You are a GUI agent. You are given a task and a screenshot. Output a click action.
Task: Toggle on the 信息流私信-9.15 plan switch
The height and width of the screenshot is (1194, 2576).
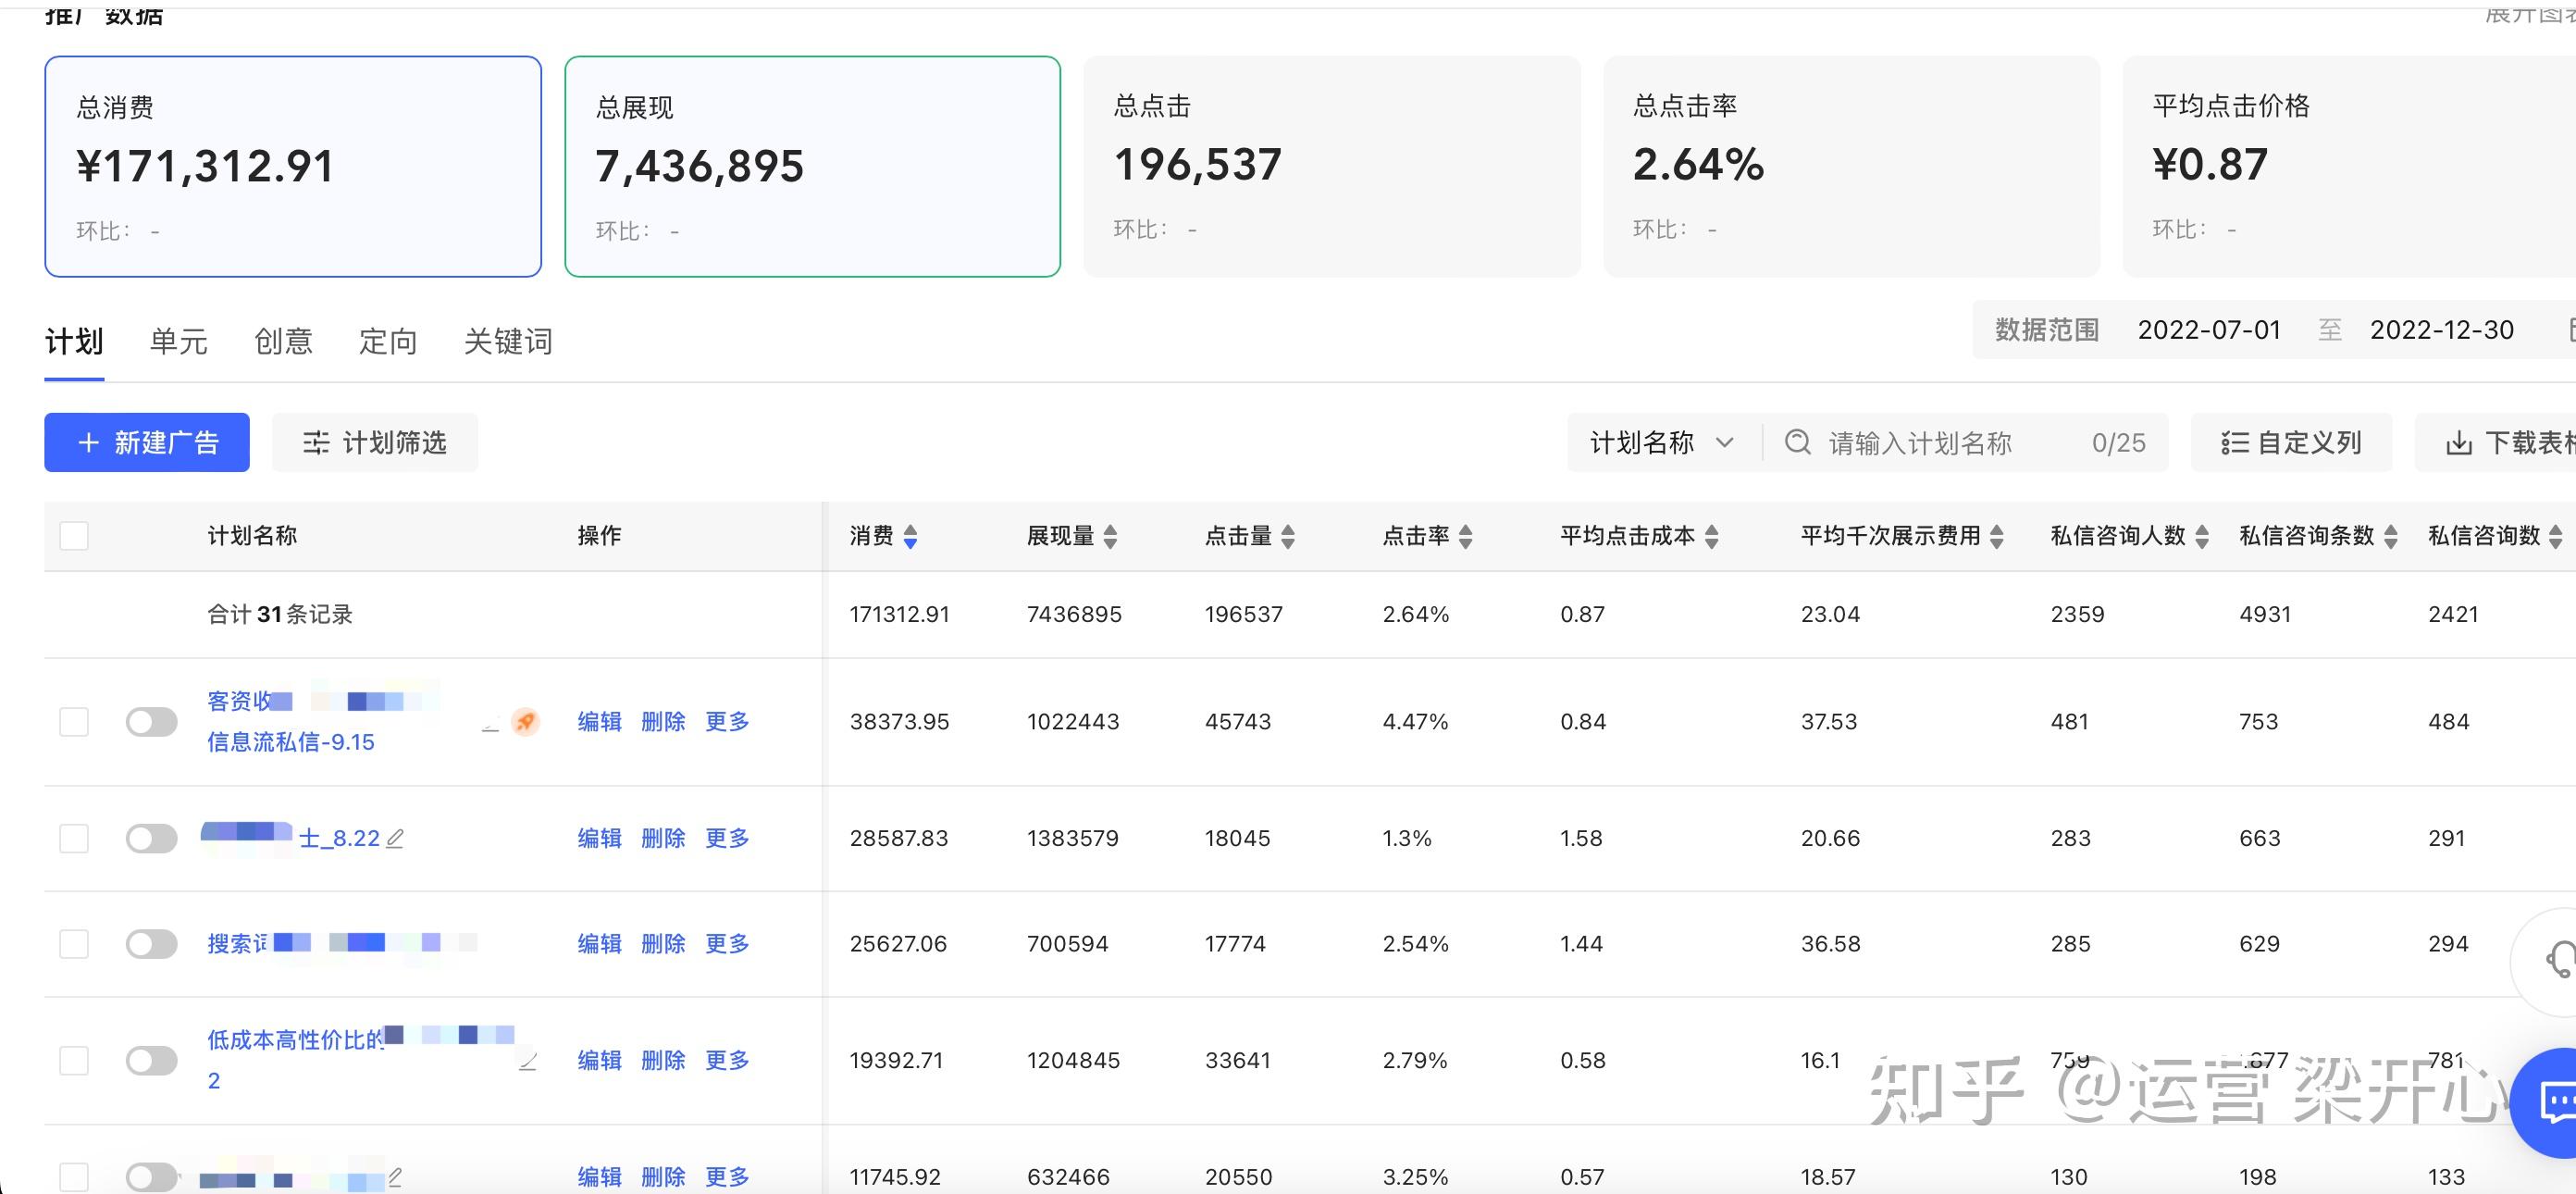click(152, 721)
